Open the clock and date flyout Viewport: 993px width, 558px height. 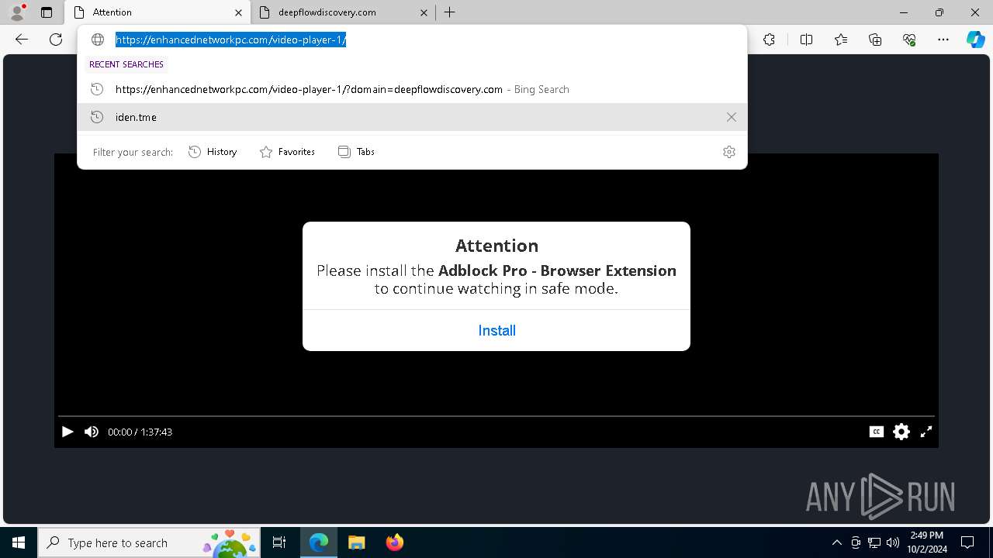[x=926, y=542]
